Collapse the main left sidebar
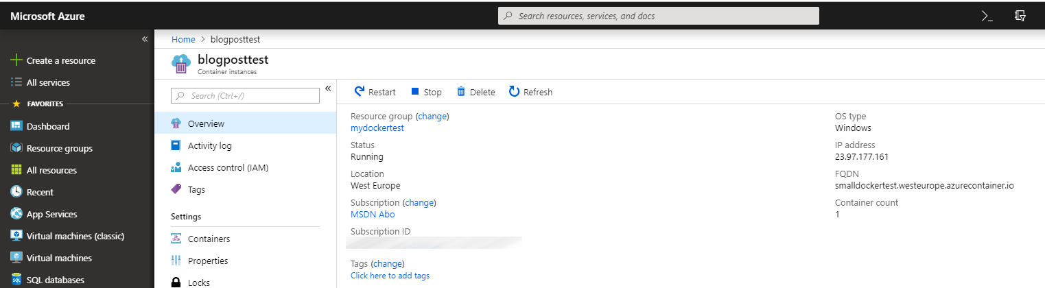The height and width of the screenshot is (288, 1045). click(145, 39)
